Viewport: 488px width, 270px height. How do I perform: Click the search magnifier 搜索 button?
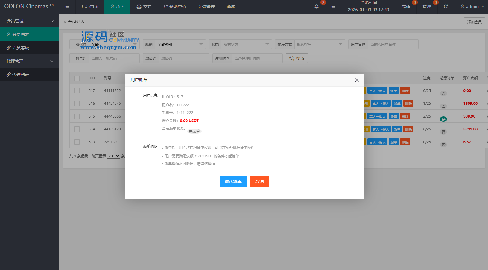click(297, 58)
